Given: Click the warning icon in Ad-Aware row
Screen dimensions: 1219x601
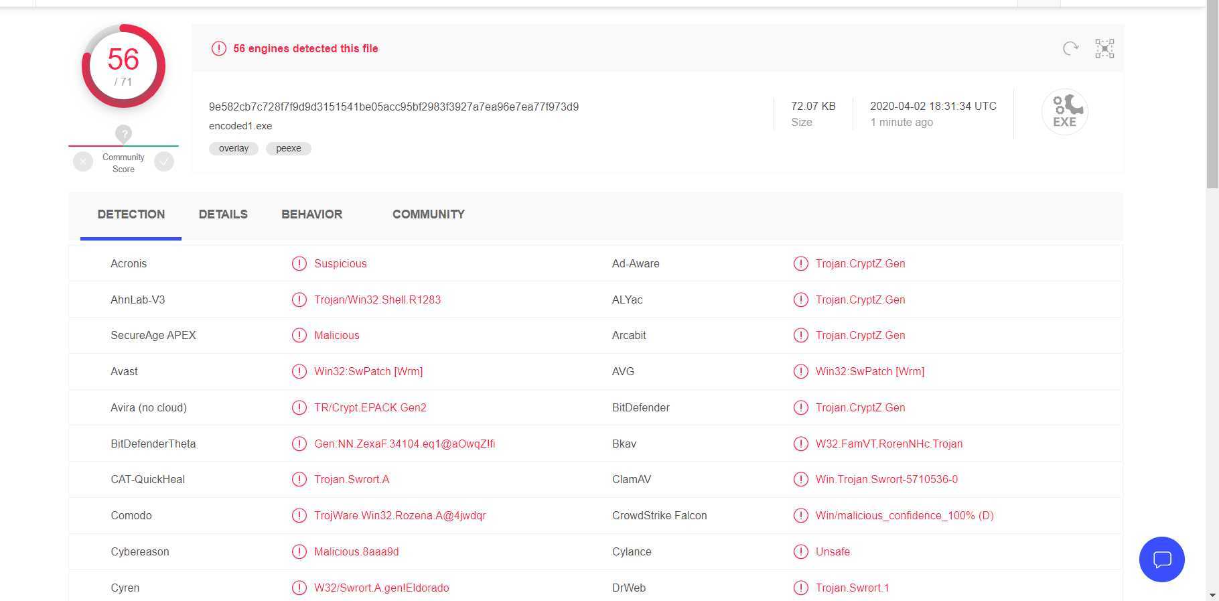Looking at the screenshot, I should [x=800, y=263].
